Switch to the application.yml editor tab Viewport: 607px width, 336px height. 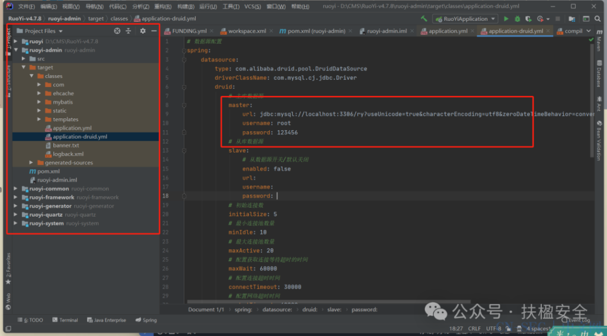coord(448,31)
